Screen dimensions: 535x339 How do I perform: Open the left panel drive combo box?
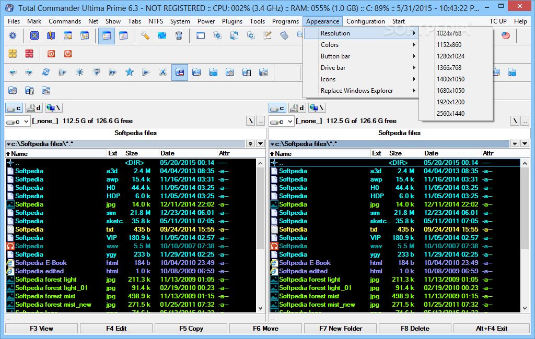coord(17,122)
